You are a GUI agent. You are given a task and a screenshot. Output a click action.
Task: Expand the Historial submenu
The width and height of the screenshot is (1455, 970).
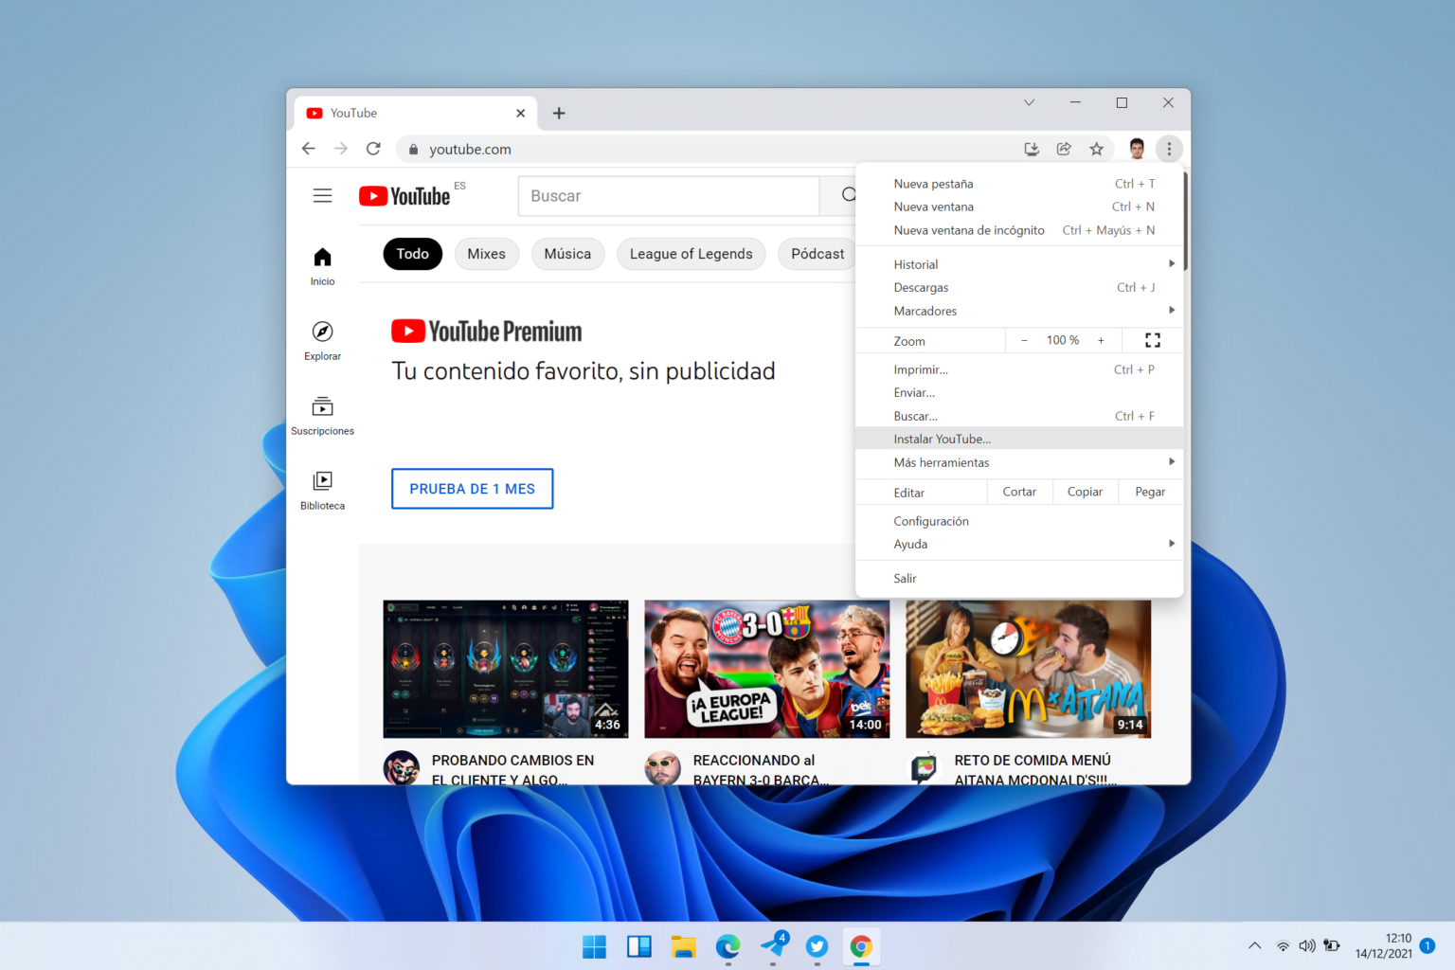[x=1019, y=264]
